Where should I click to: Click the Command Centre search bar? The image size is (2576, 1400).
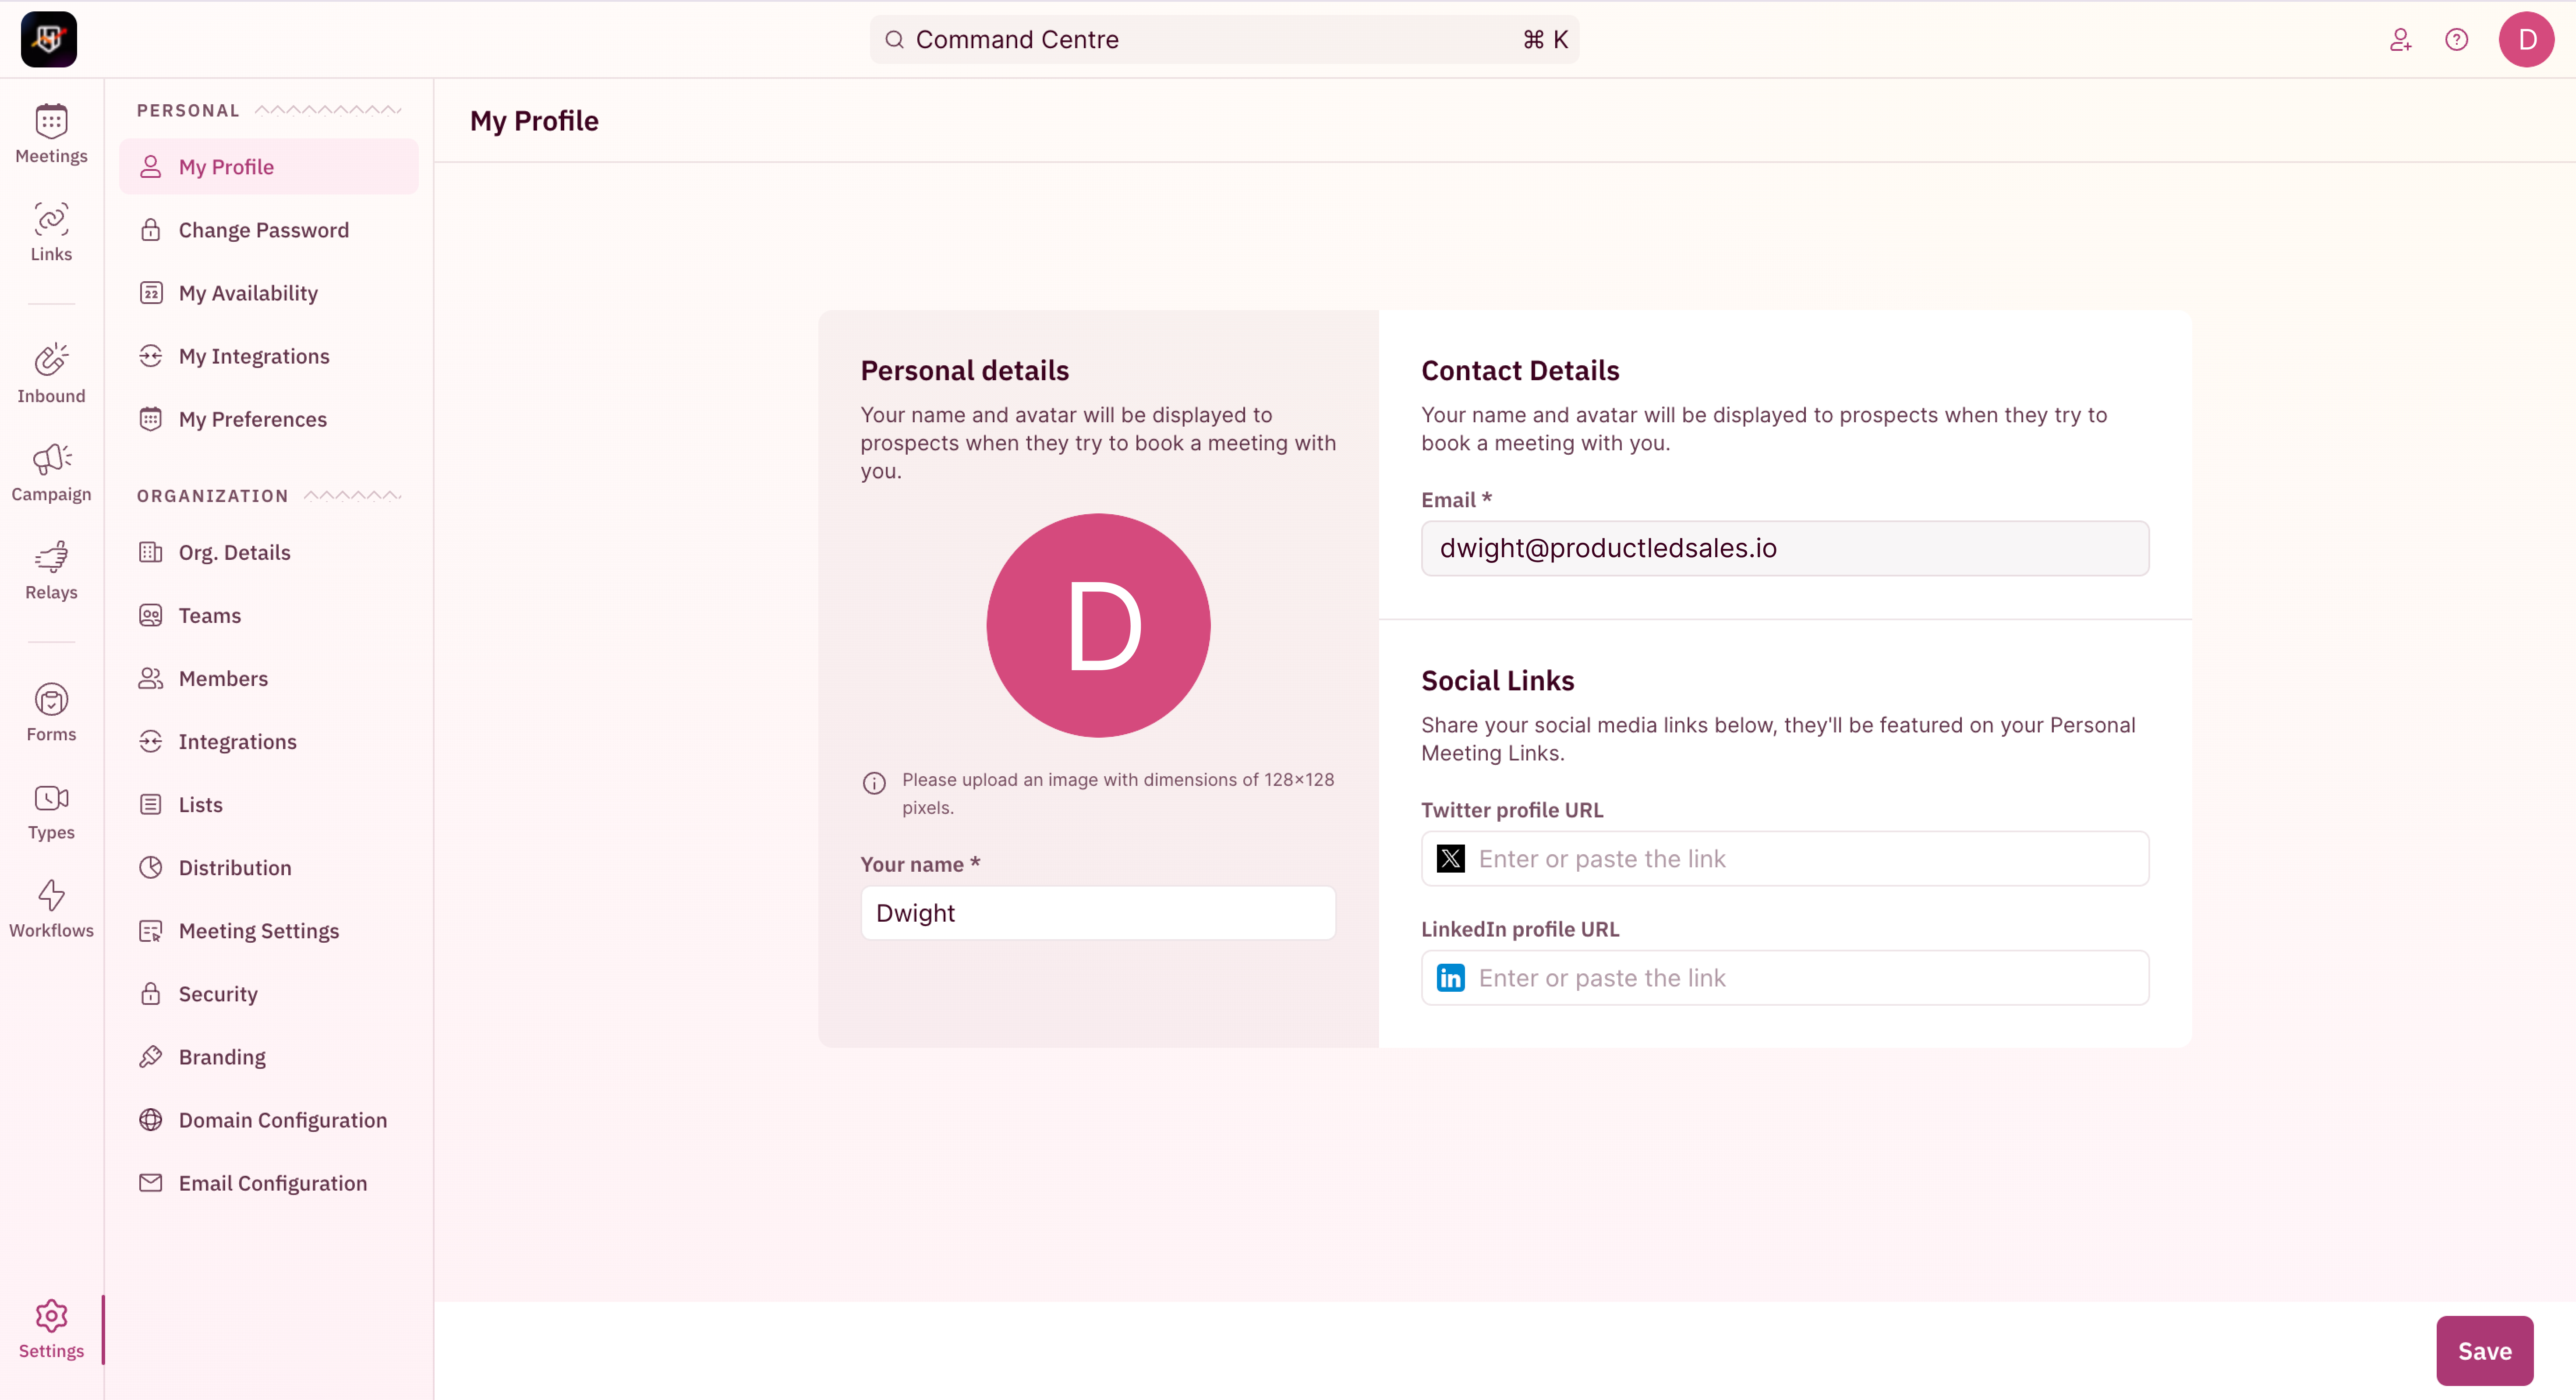click(1224, 40)
